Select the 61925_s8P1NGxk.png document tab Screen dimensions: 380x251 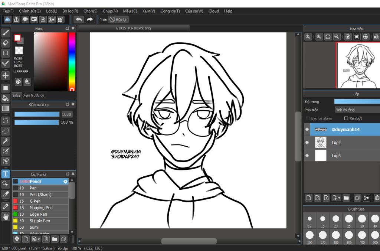click(x=133, y=28)
